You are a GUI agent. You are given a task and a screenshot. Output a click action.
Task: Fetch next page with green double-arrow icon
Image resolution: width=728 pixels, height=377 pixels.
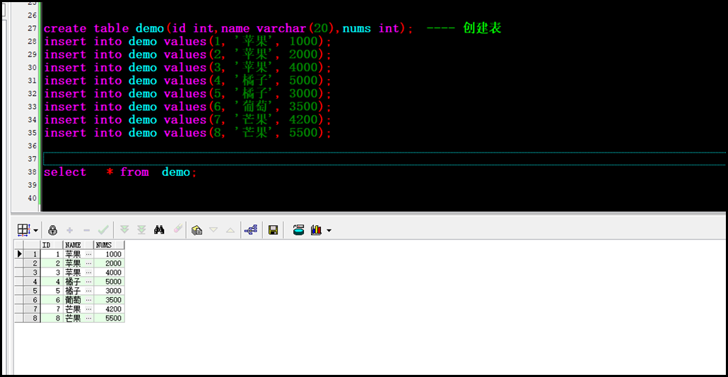(x=124, y=230)
